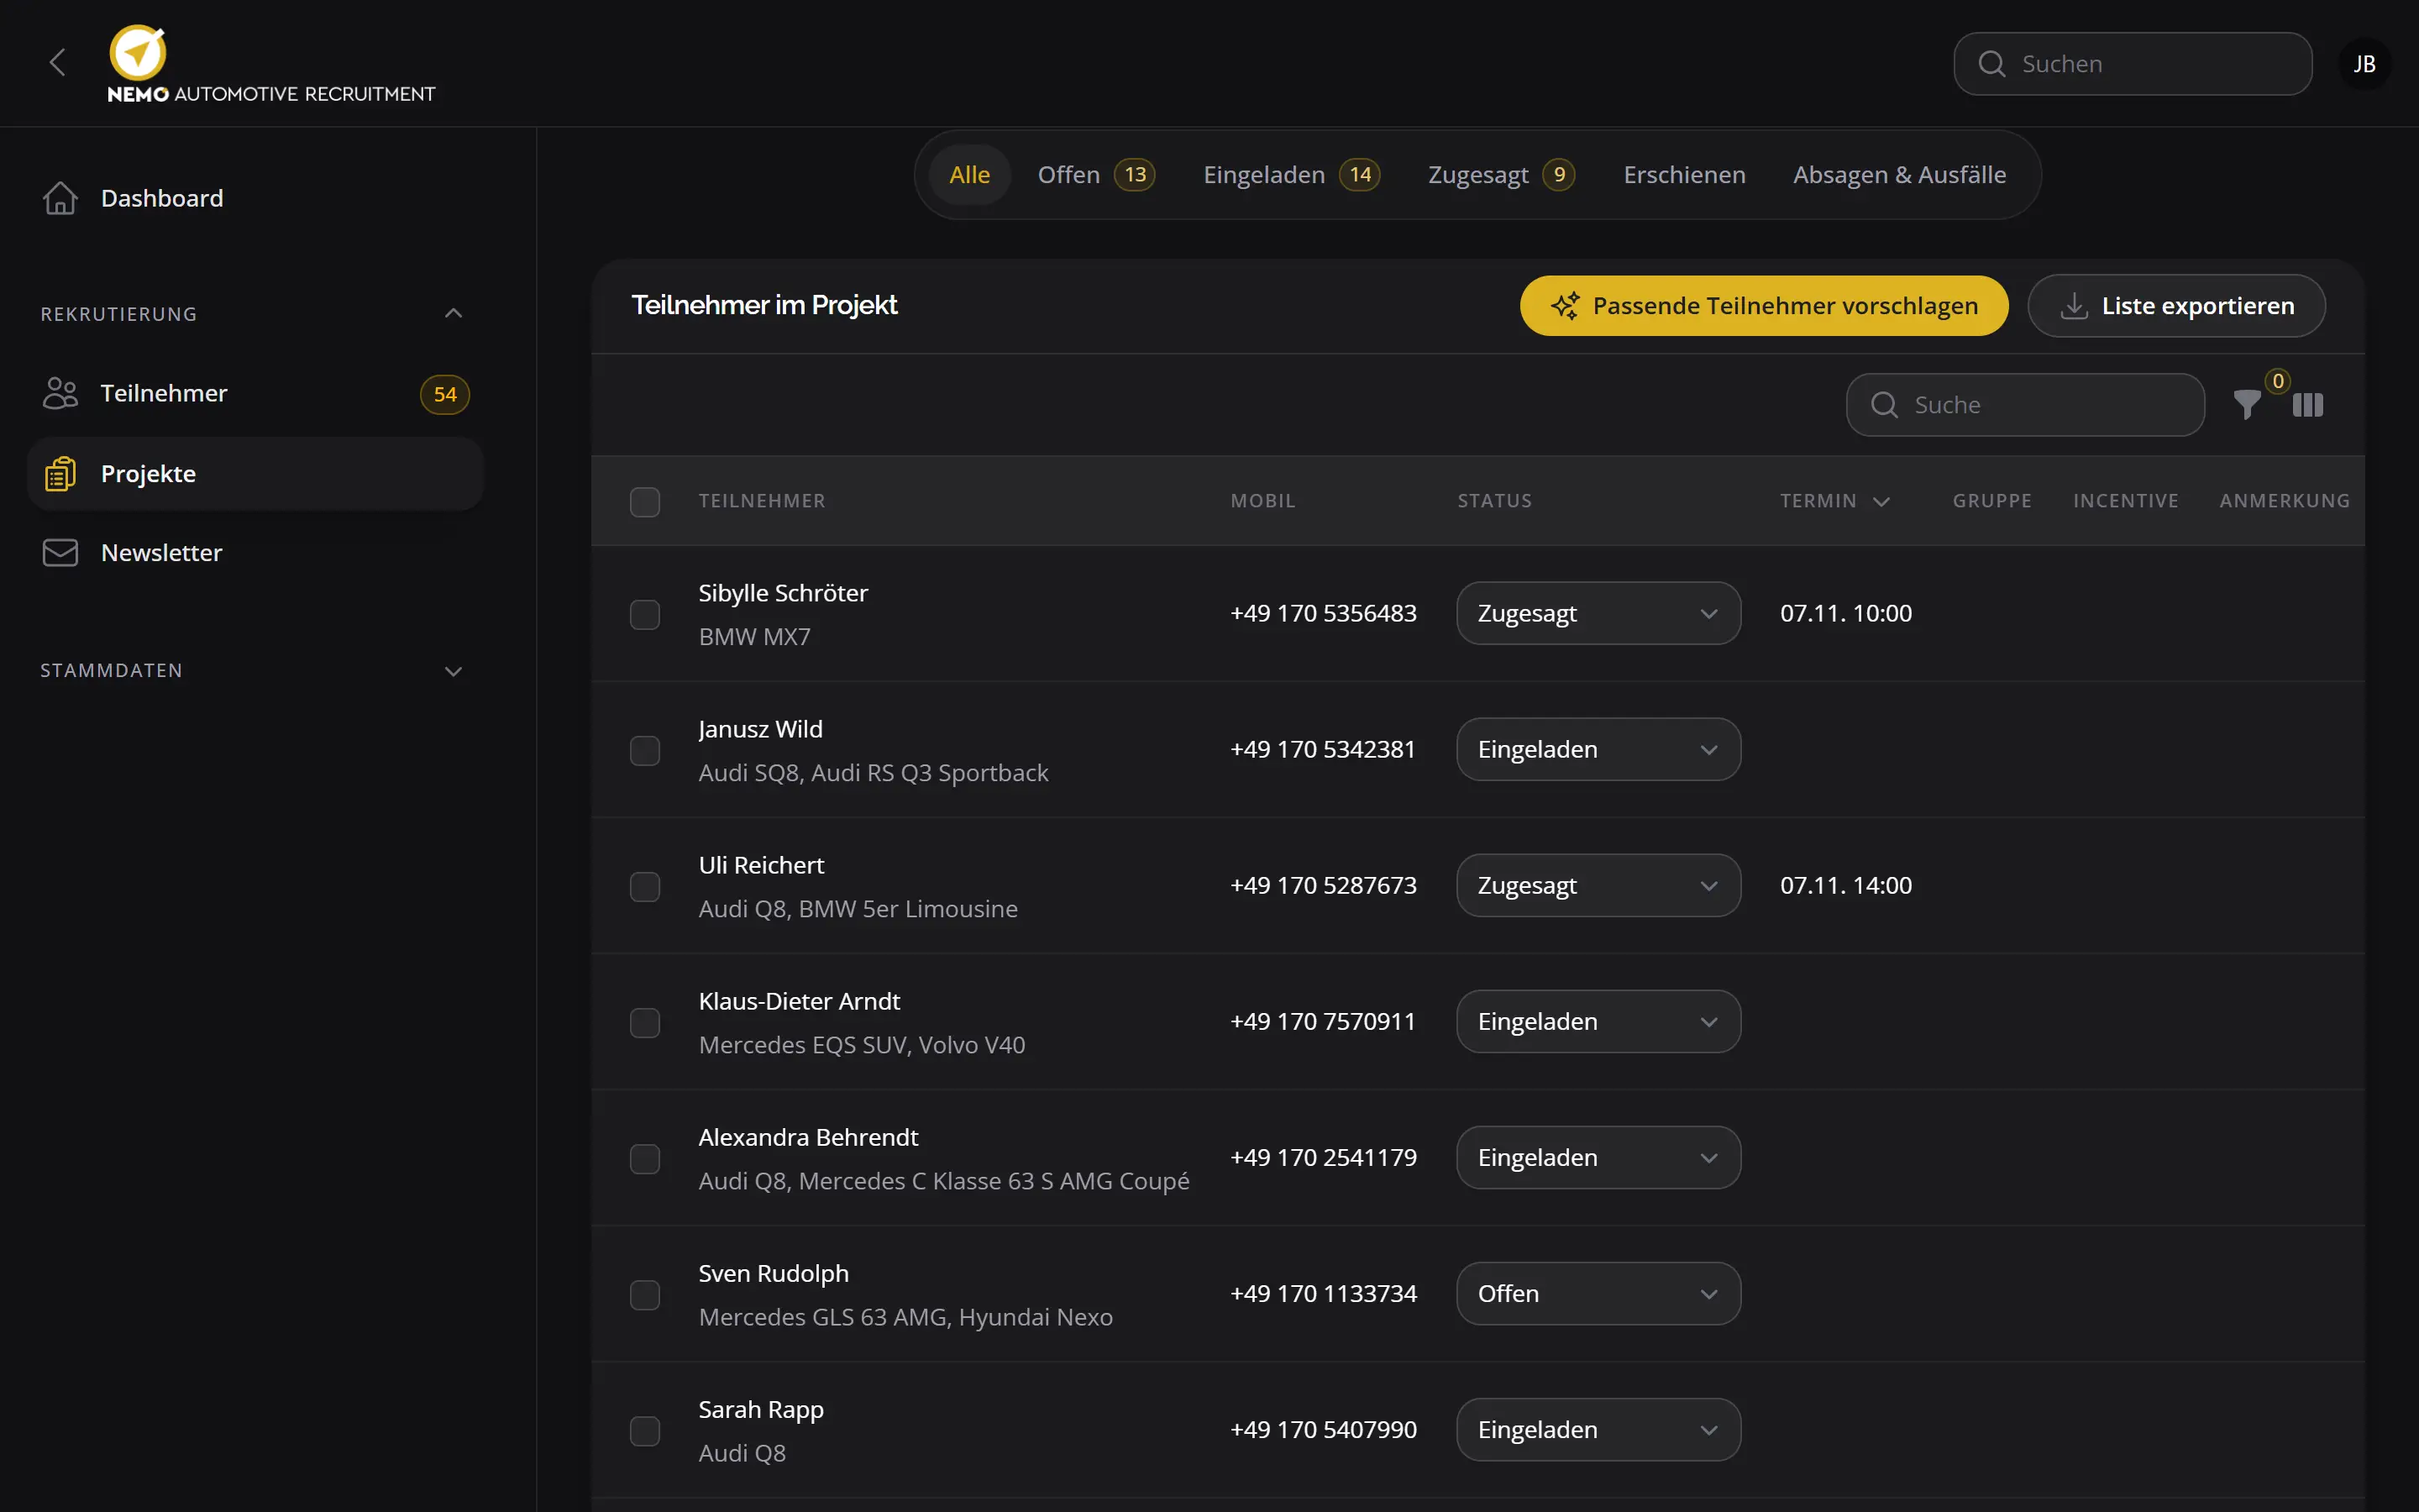Open status dropdown for Janusz Wild
Image resolution: width=2419 pixels, height=1512 pixels.
pyautogui.click(x=1598, y=749)
